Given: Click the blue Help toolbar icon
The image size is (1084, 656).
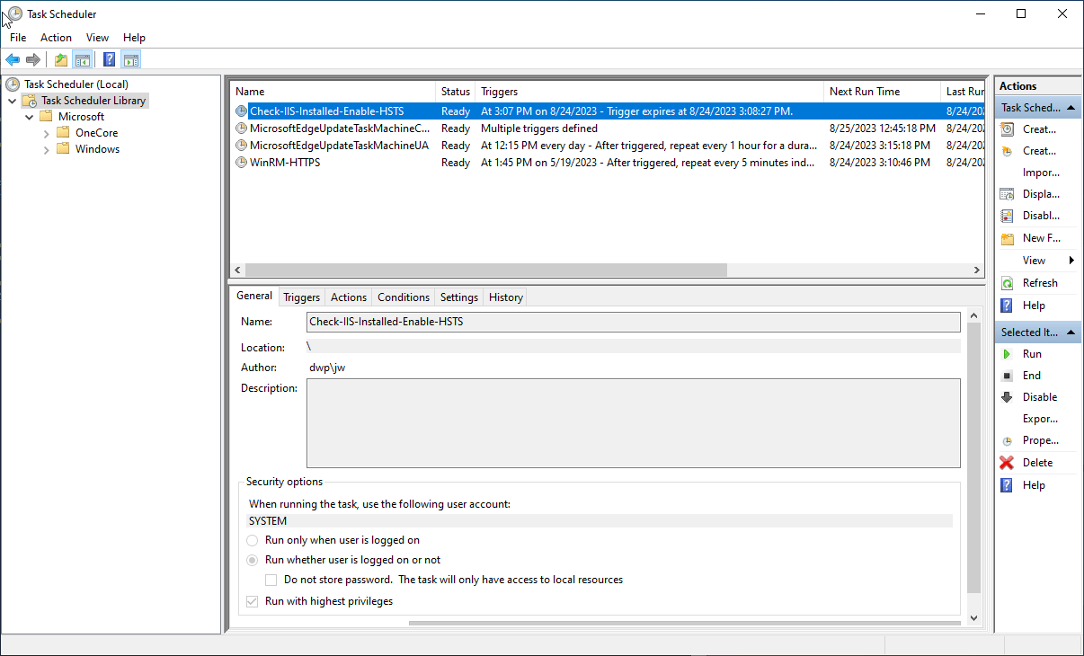Looking at the screenshot, I should click(x=109, y=60).
